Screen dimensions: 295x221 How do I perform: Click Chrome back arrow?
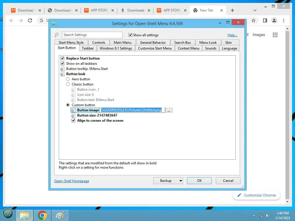click(12, 20)
